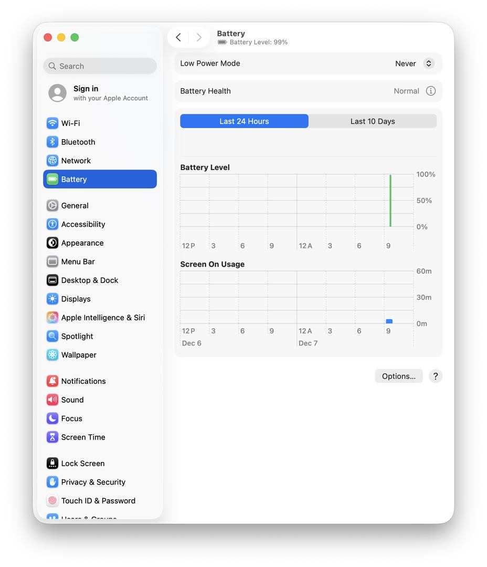
Task: Select the Appearance label
Action: [x=82, y=243]
